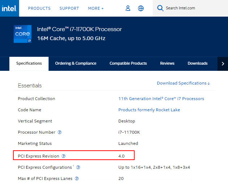Open the Downloads tab

tap(198, 64)
